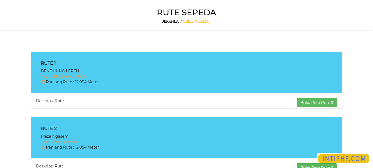Click the Deskripsi Rute text under Rute 1
Screen dimensions: 373x168
(x=50, y=101)
